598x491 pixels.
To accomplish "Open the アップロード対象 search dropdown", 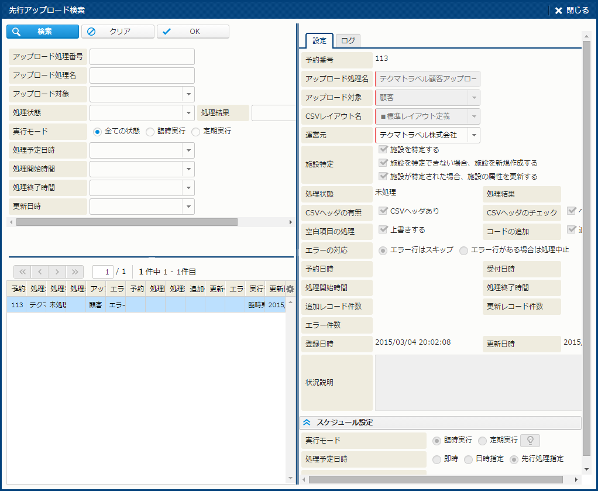I will 188,94.
